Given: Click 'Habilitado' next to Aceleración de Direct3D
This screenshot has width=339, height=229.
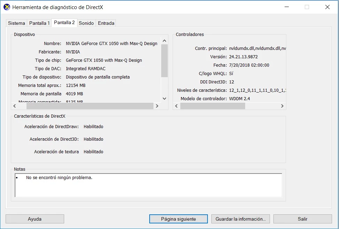Looking at the screenshot, I should [x=93, y=139].
